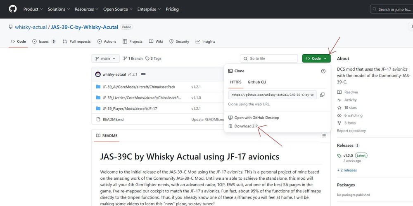Open the whisky-actual owner profile link

[x=31, y=27]
